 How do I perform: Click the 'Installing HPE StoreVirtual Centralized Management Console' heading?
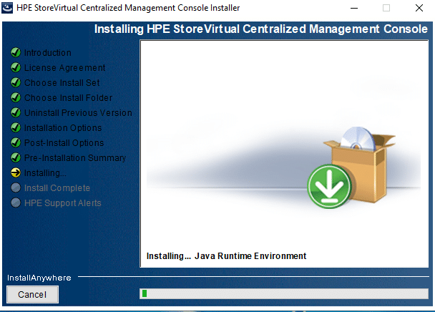click(261, 29)
